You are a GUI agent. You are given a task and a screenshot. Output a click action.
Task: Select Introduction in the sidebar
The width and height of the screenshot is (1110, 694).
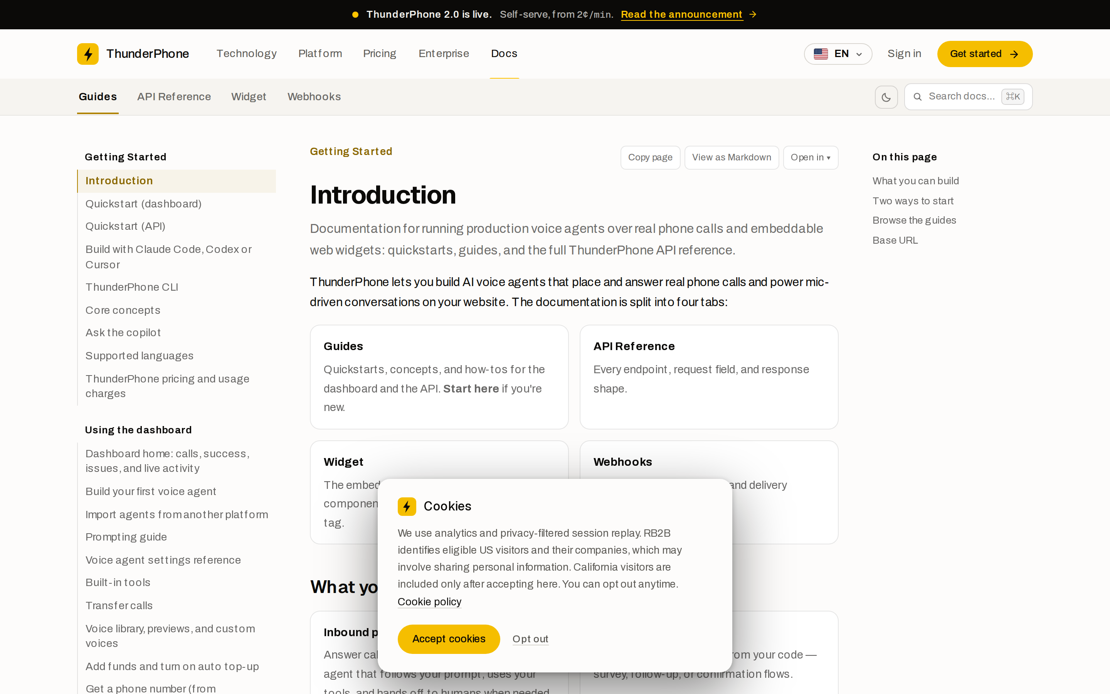177,181
